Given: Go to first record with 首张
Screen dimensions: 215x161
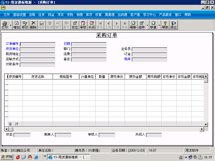Looking at the screenshot, I should (100, 25).
